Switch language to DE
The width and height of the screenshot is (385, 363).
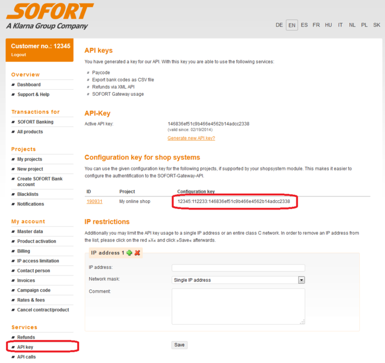279,25
